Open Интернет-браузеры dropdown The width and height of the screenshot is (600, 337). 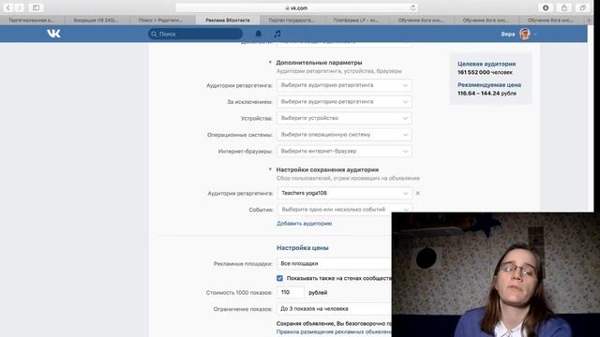point(344,151)
